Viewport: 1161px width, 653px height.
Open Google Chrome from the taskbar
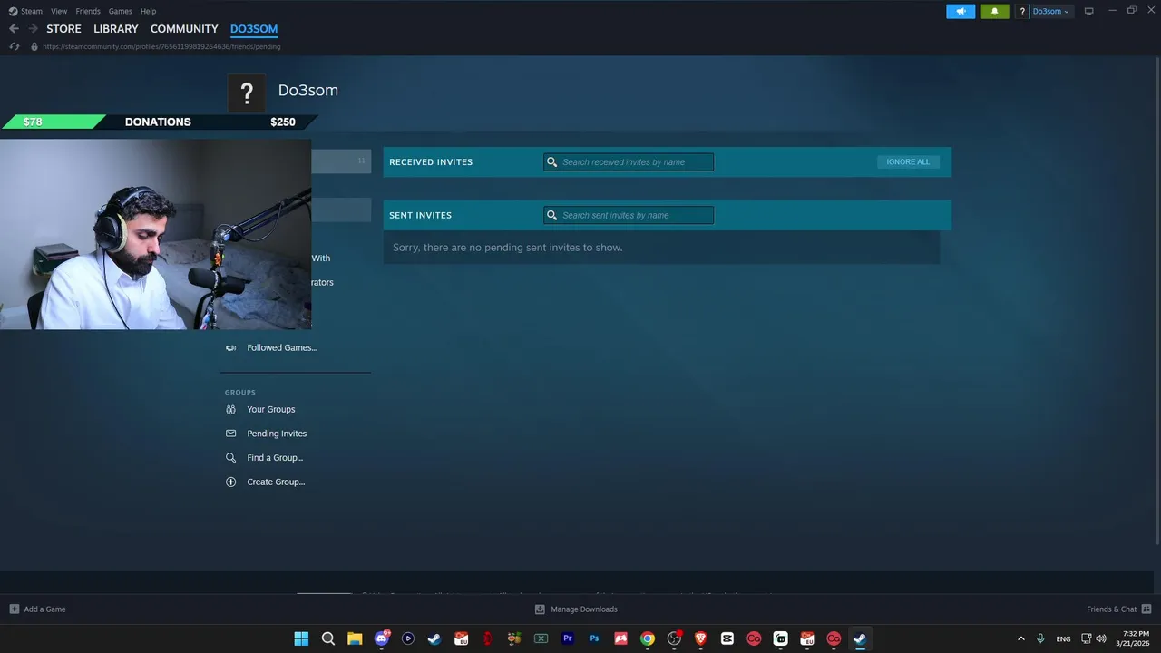(648, 638)
